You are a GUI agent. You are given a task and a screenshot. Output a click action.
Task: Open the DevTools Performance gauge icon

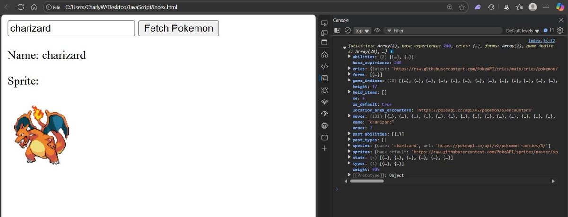pos(325,114)
